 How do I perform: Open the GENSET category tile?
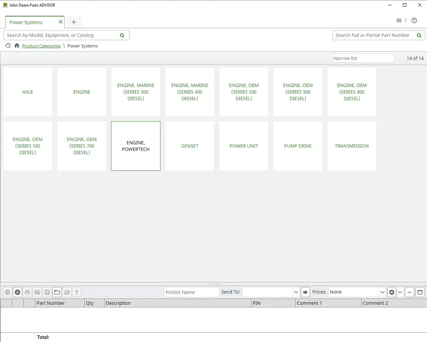pos(190,146)
